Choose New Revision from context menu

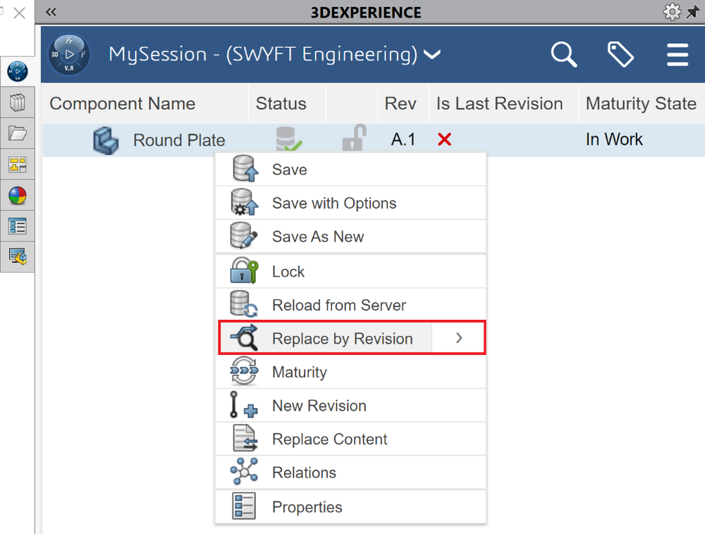coord(350,406)
